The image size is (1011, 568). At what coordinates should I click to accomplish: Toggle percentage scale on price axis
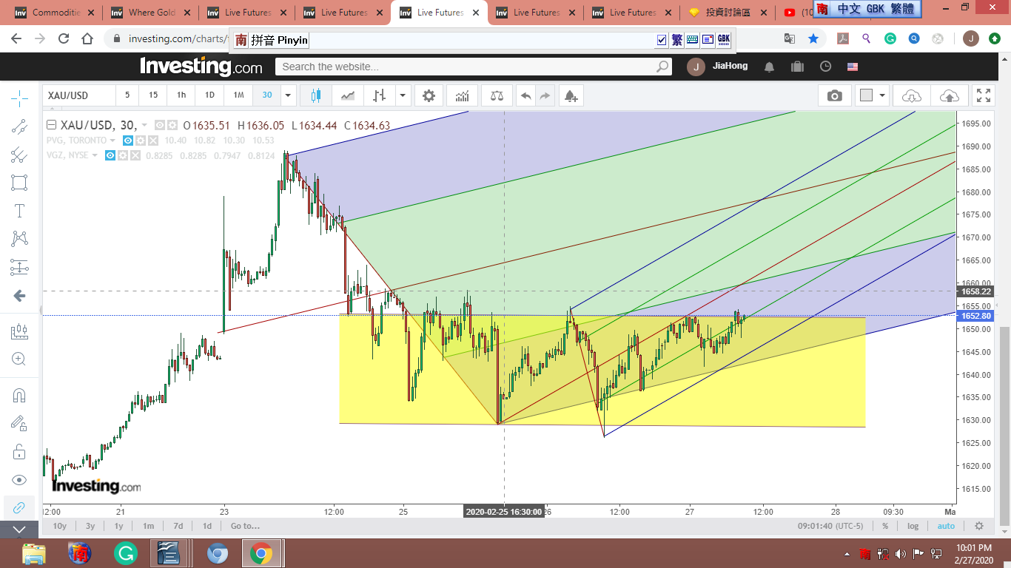point(885,526)
